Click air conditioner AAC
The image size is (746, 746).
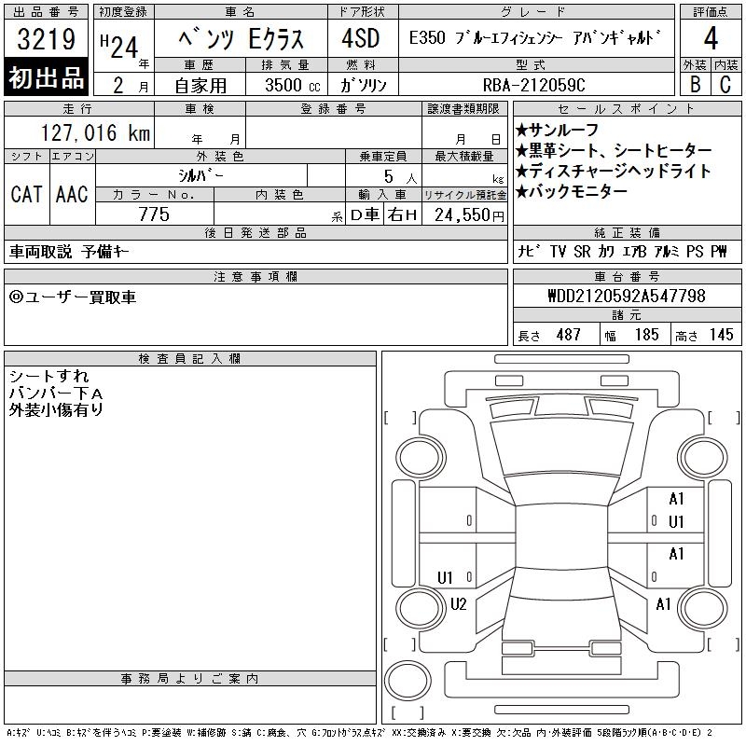72,194
